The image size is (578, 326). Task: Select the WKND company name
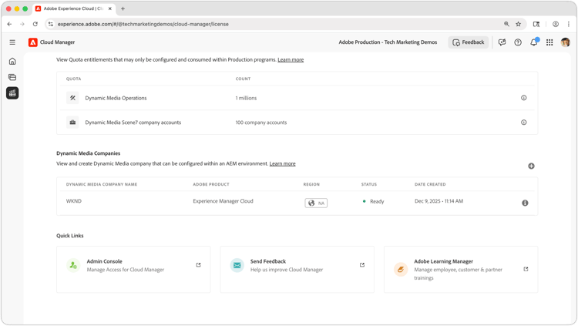point(74,201)
